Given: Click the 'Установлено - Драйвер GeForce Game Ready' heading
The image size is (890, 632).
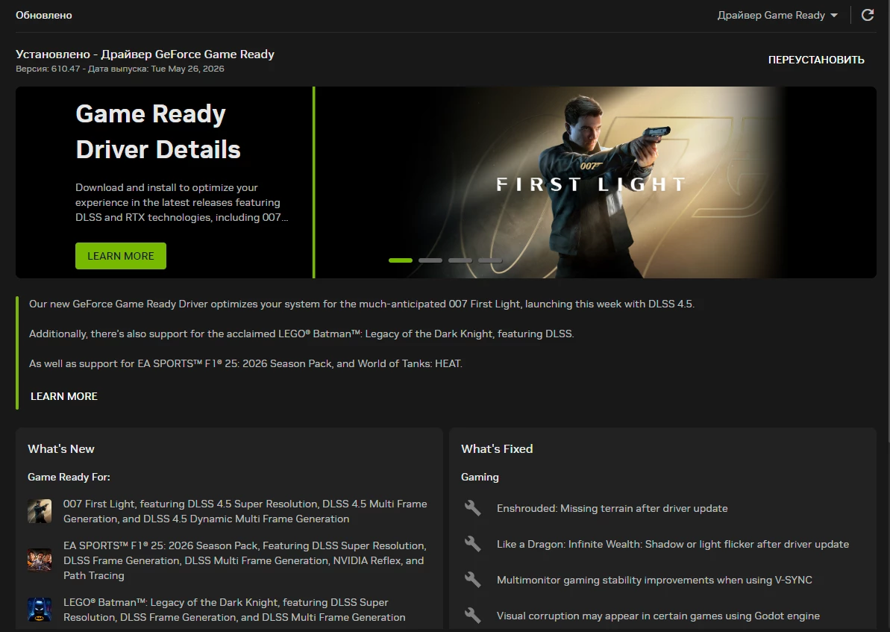Looking at the screenshot, I should click(145, 54).
